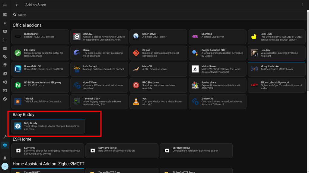Image resolution: width=309 pixels, height=173 pixels.
Task: Open the three-dot overflow menu
Action: coord(302,5)
